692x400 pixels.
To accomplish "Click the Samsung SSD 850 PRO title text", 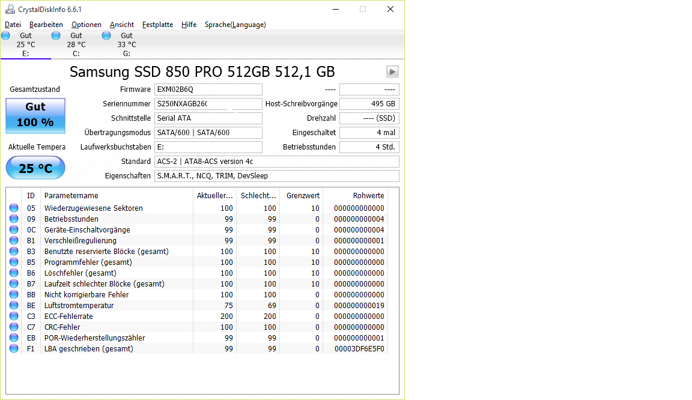I will 202,71.
